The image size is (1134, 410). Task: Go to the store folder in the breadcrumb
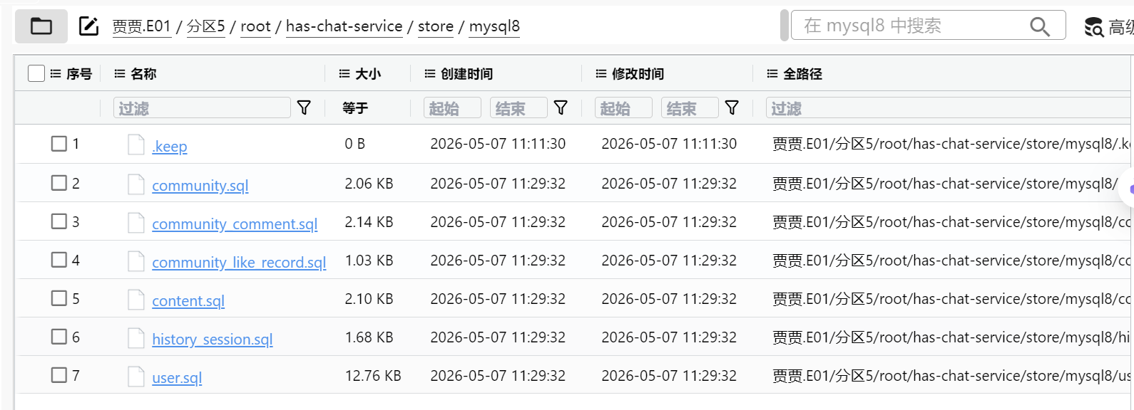click(x=435, y=26)
